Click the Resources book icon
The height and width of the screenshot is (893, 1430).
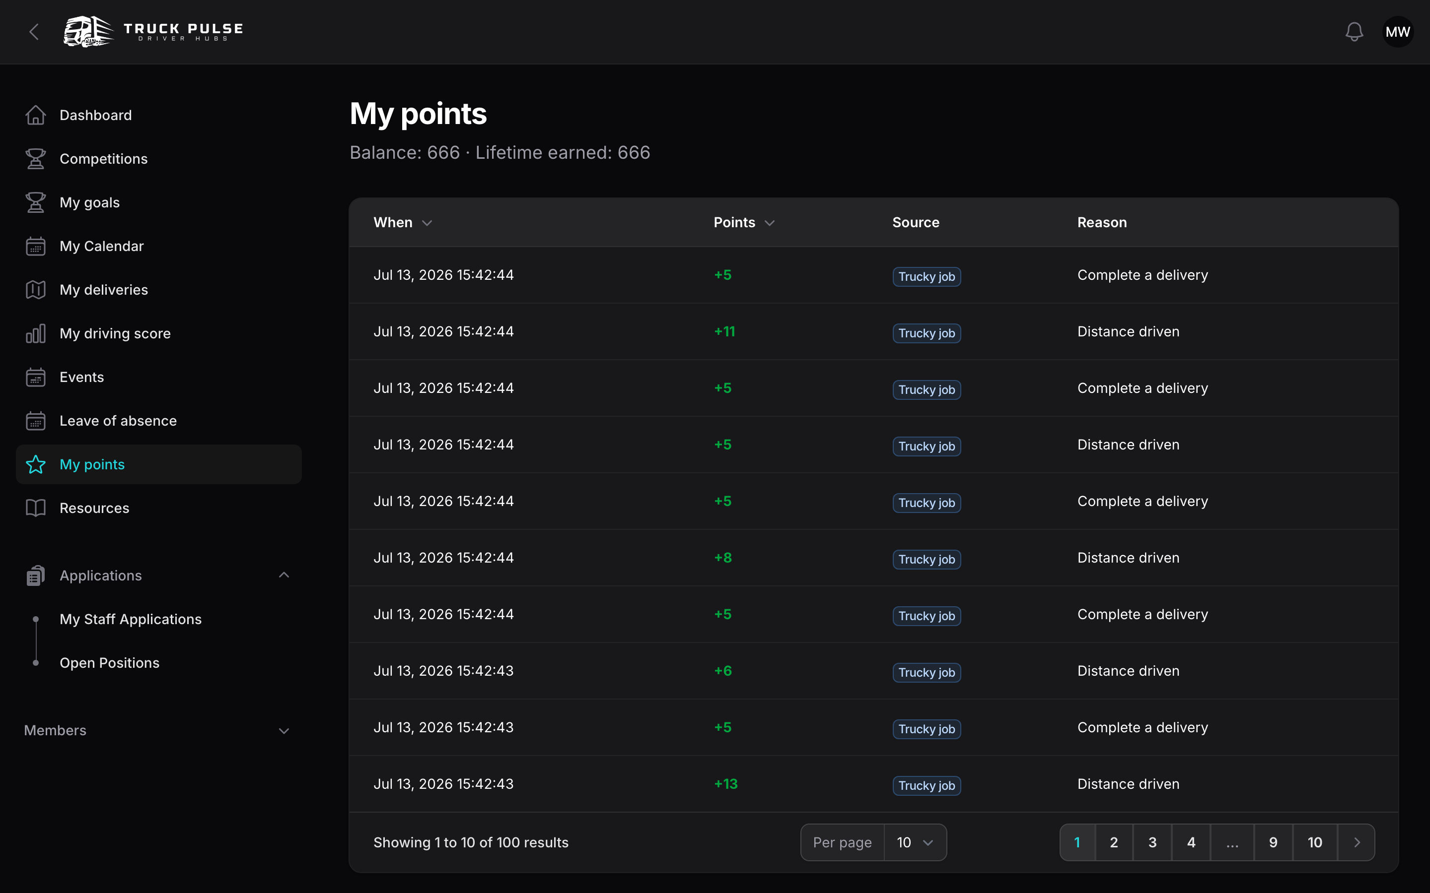35,509
